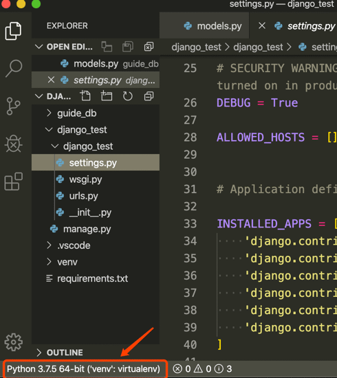The image size is (337, 378).
Task: Click the info count icon in status bar
Action: point(219,369)
